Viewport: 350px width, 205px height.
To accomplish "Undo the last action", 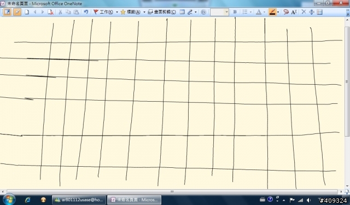I will tap(86, 12).
